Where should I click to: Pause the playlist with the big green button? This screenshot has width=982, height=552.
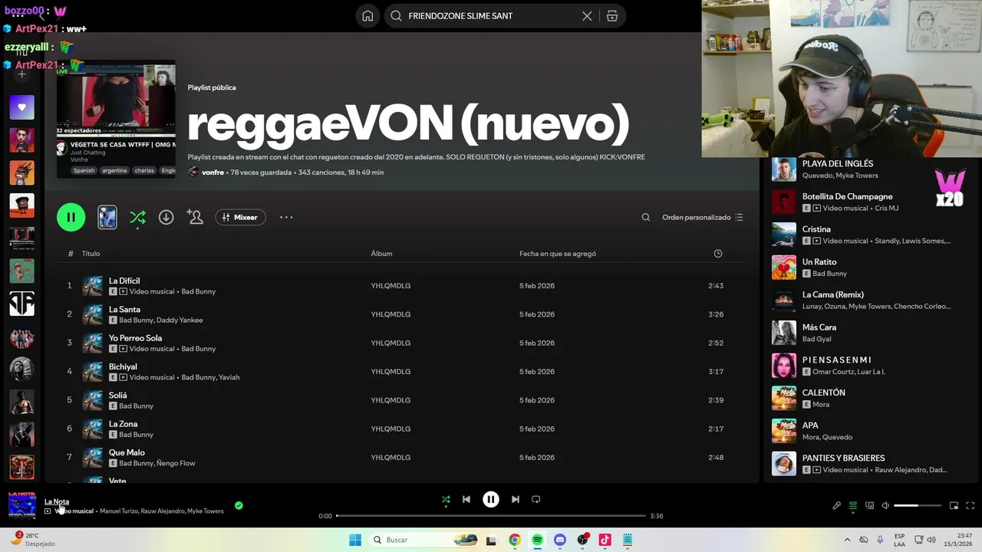tap(71, 217)
